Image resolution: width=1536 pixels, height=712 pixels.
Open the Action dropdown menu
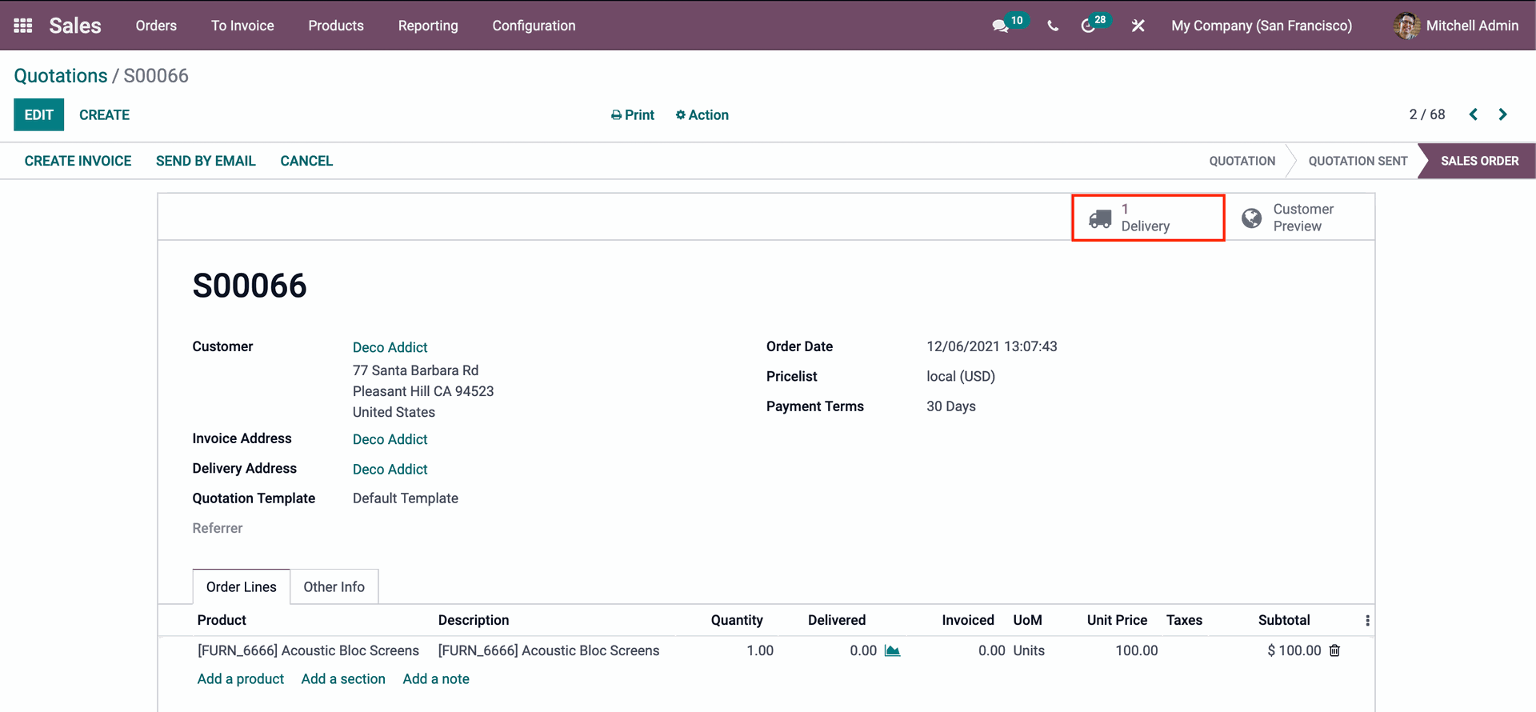point(702,115)
